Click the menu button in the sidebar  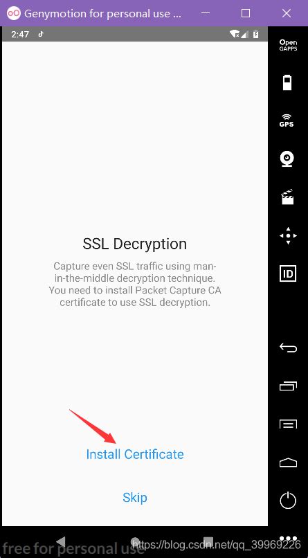(288, 424)
